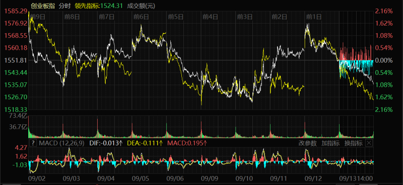Click the 09/13 14:00 time label
The image size is (403, 185).
[356, 178]
